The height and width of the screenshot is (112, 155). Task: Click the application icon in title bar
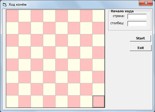5,4
